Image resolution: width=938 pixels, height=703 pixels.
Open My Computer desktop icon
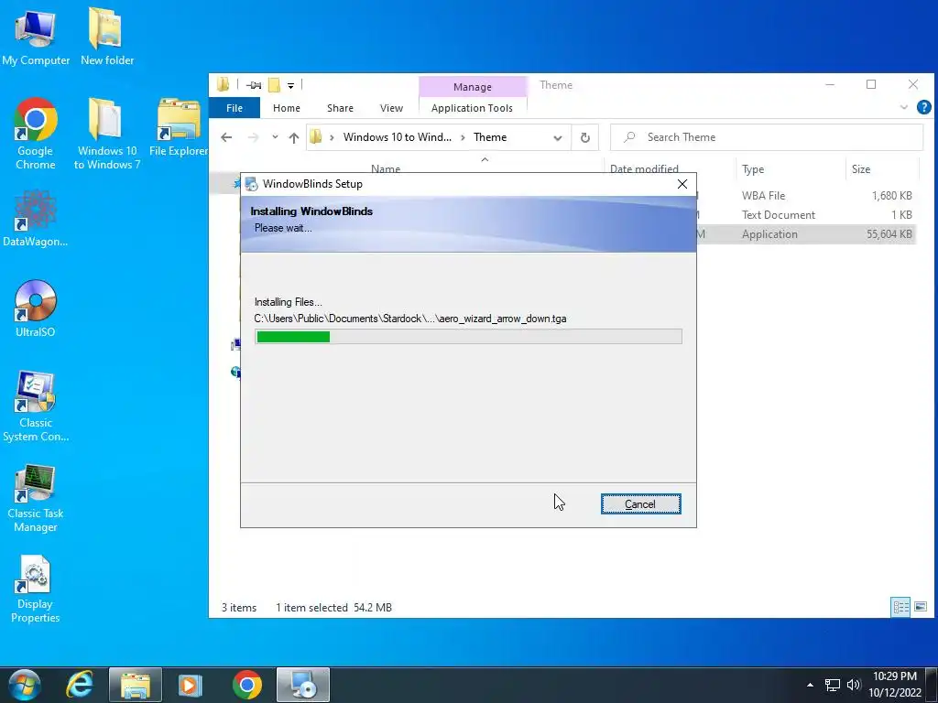point(36,37)
